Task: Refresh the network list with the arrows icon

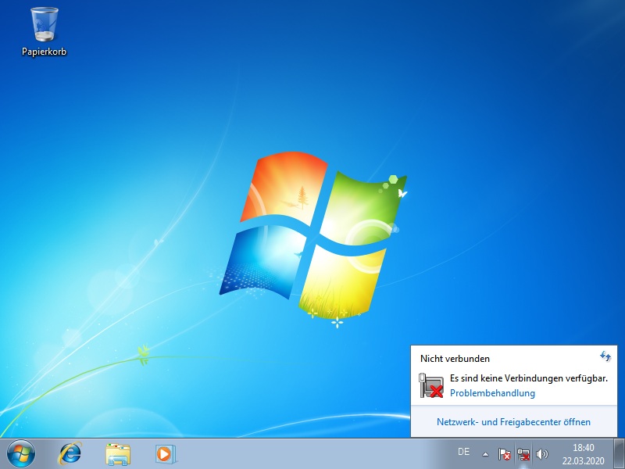Action: coord(605,356)
